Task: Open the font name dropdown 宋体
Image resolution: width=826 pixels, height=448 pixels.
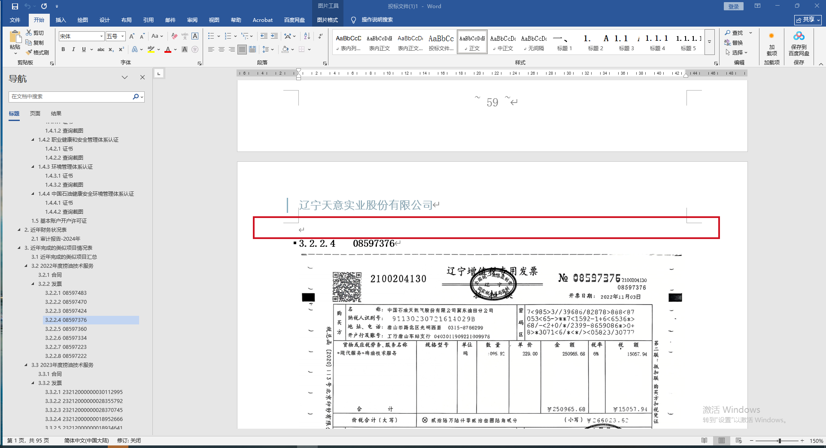Action: pos(101,36)
